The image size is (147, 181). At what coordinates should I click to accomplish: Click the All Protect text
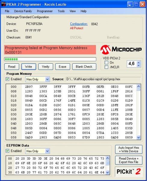(x=77, y=28)
